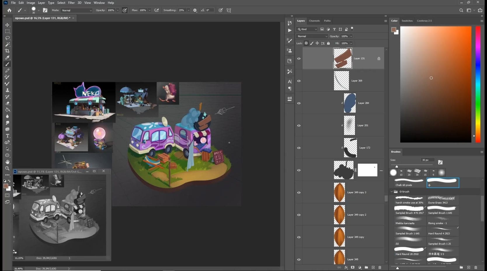Open the Filter menu
The image size is (487, 271).
[71, 3]
